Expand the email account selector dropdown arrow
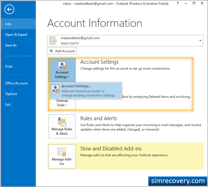208x187 pixels. point(200,41)
